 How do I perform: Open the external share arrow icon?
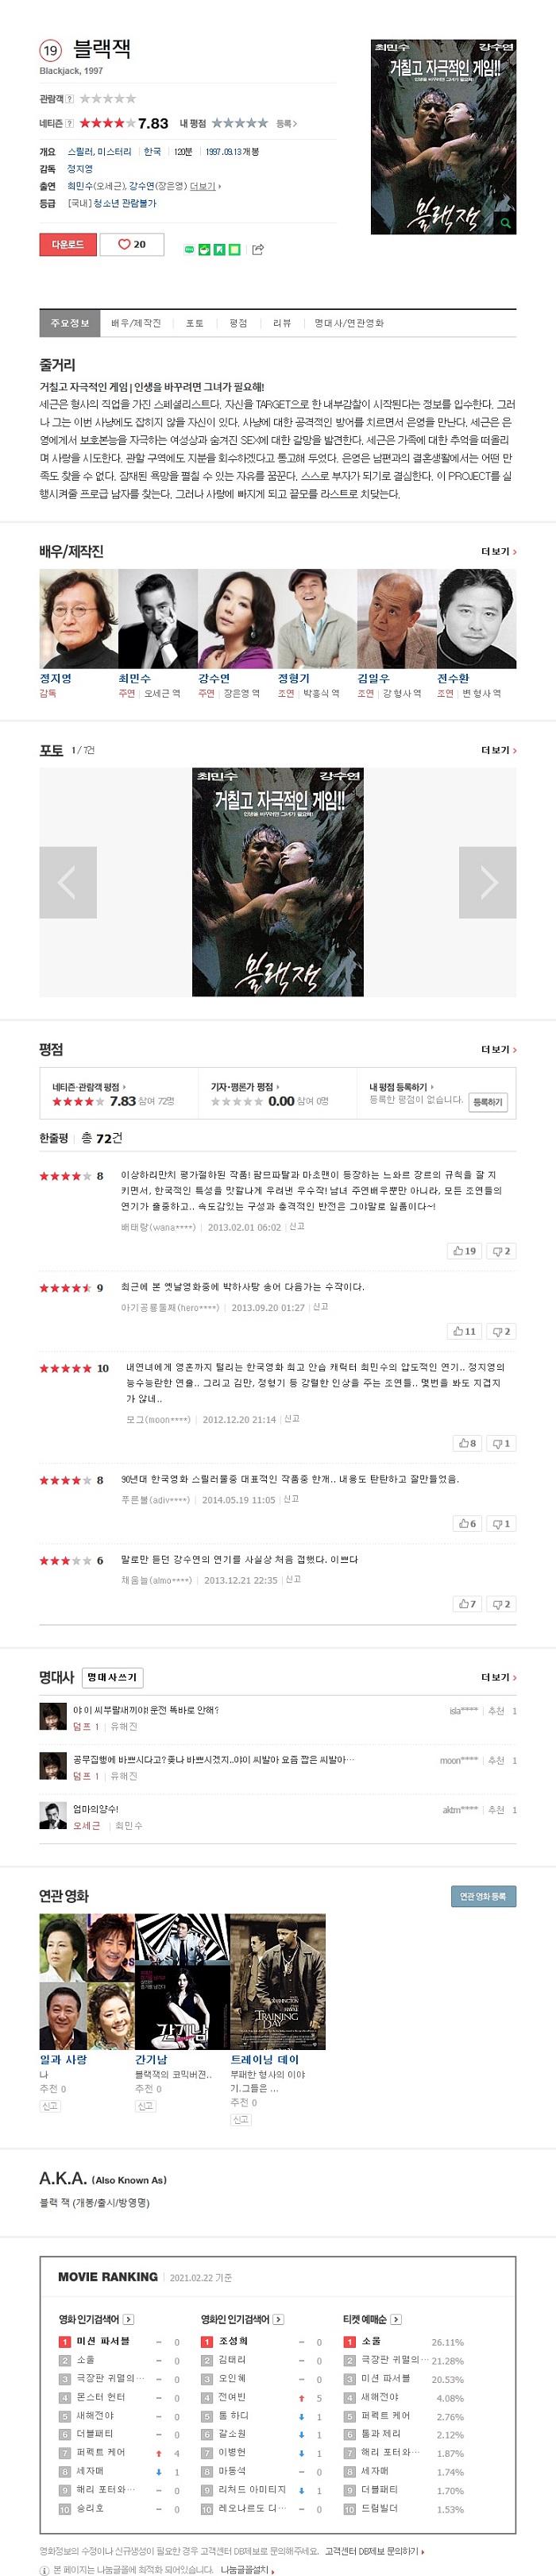[258, 249]
